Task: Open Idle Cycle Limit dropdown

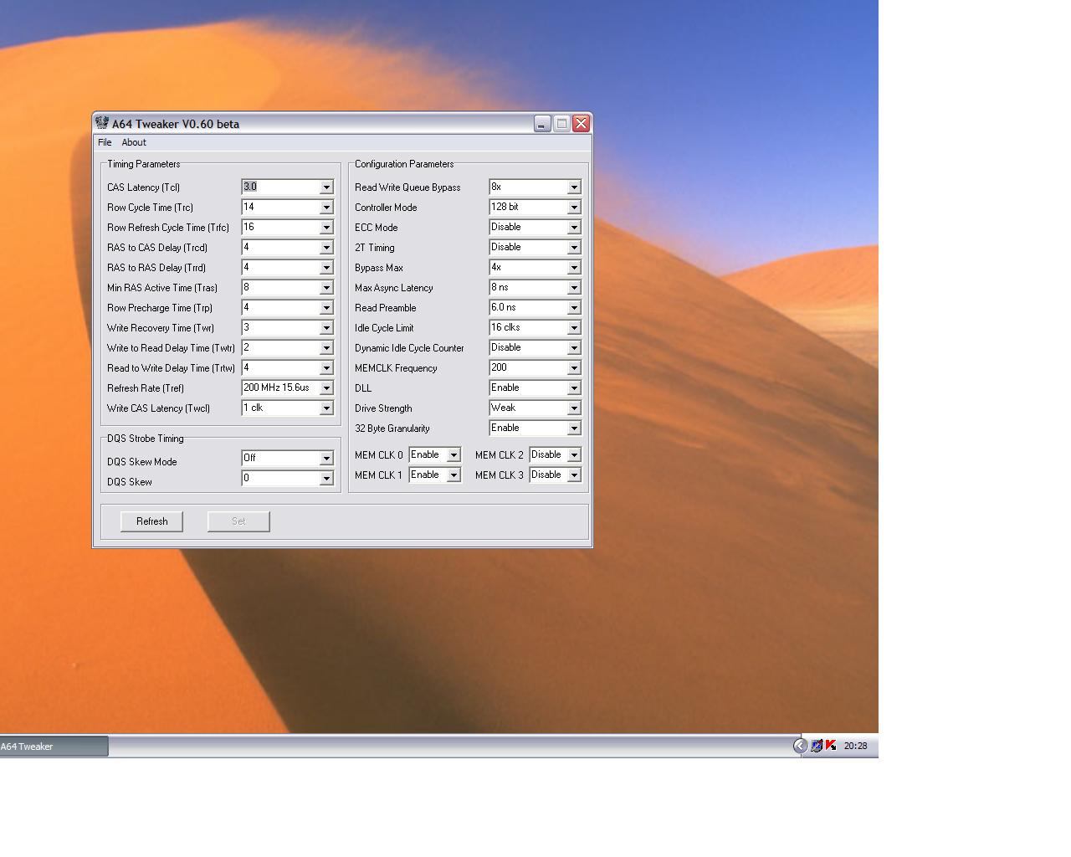Action: [574, 328]
